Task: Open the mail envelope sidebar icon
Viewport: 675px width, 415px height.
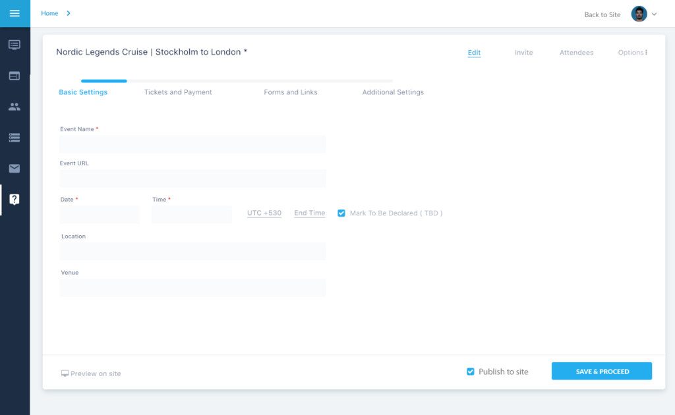Action: point(15,169)
